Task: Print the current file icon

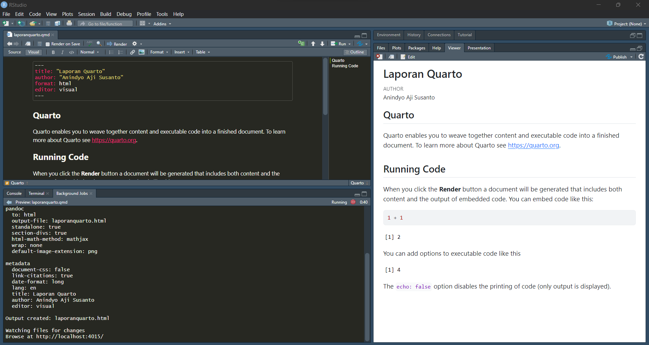Action: [x=69, y=23]
